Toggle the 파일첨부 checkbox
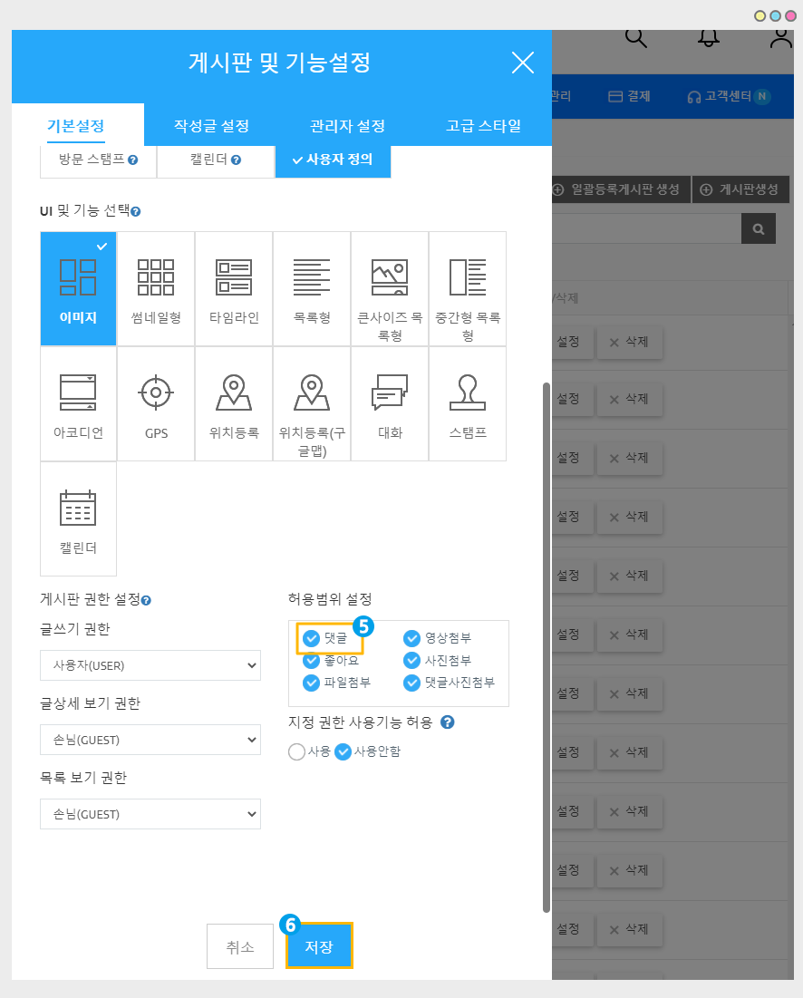The image size is (803, 998). 311,683
